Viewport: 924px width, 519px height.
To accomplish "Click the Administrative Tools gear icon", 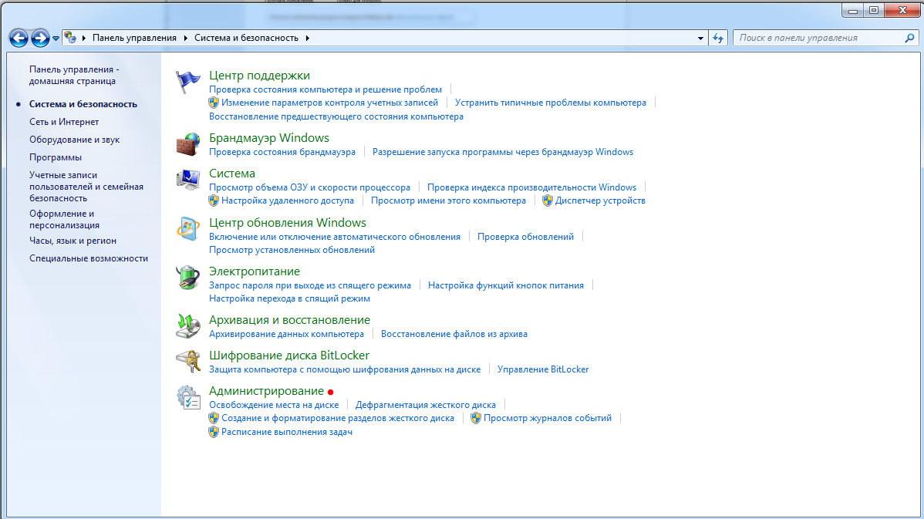I will (188, 397).
